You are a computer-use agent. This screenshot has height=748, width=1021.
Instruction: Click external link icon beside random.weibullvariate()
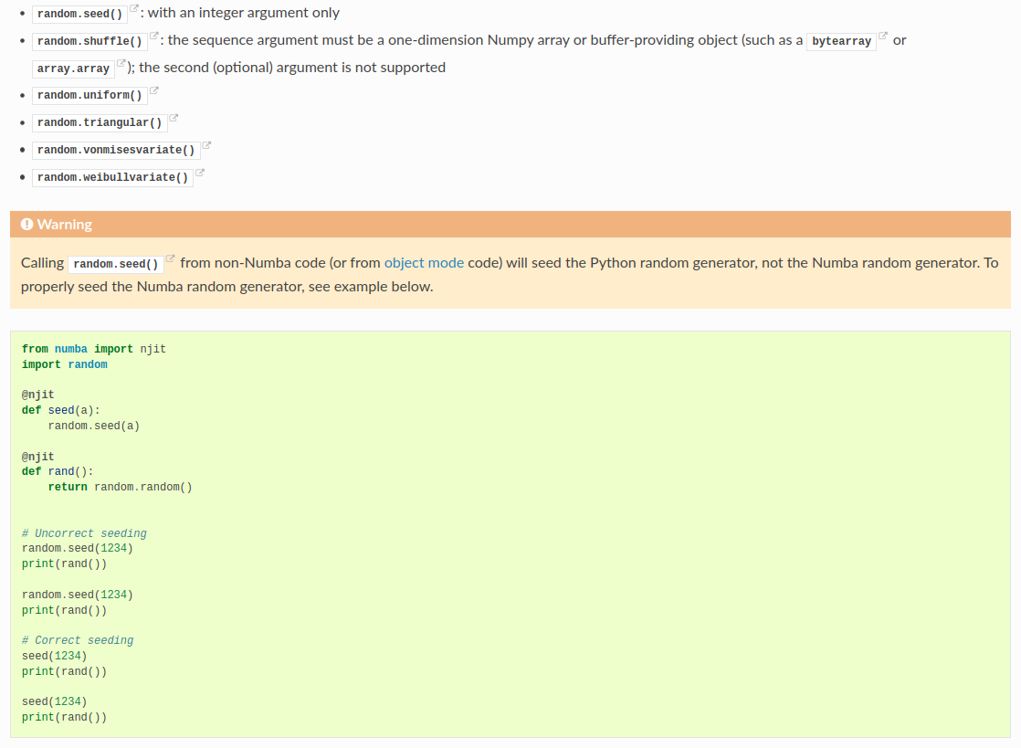click(x=200, y=173)
